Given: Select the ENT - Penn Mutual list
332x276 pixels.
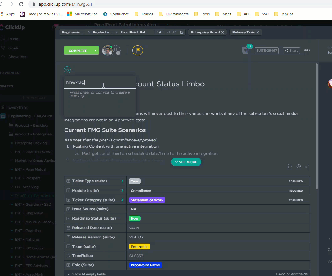Looking at the screenshot, I should tap(30, 169).
